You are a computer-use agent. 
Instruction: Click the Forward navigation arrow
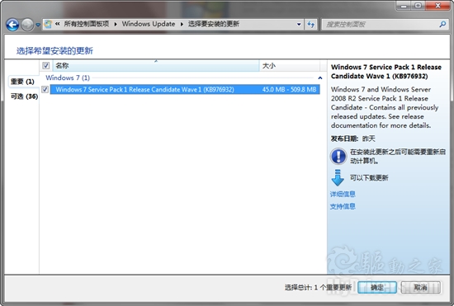click(x=27, y=25)
